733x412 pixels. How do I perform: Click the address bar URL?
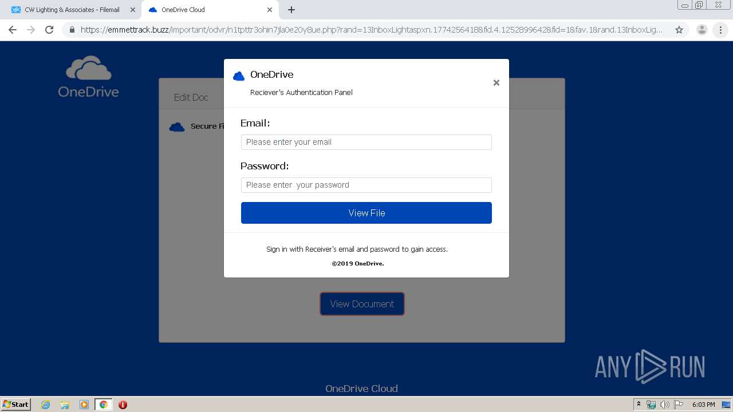pyautogui.click(x=372, y=30)
